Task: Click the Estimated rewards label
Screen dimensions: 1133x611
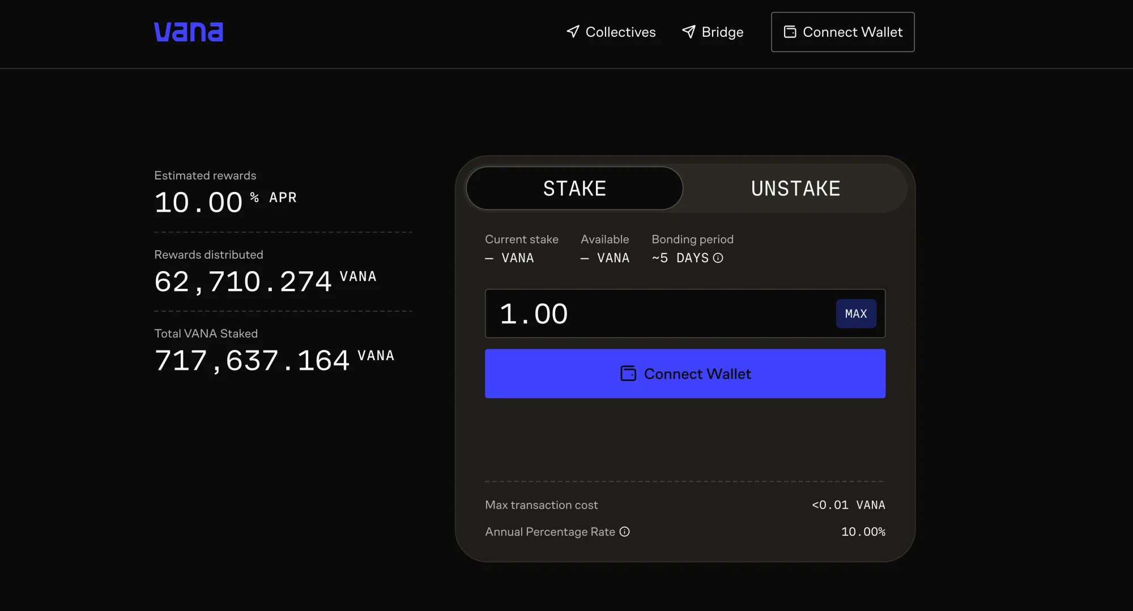Action: click(x=205, y=176)
